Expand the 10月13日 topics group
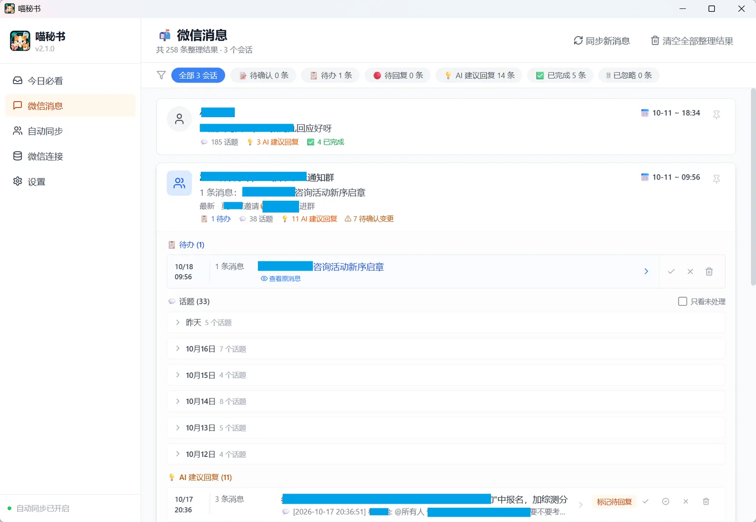The height and width of the screenshot is (522, 756). [446, 428]
